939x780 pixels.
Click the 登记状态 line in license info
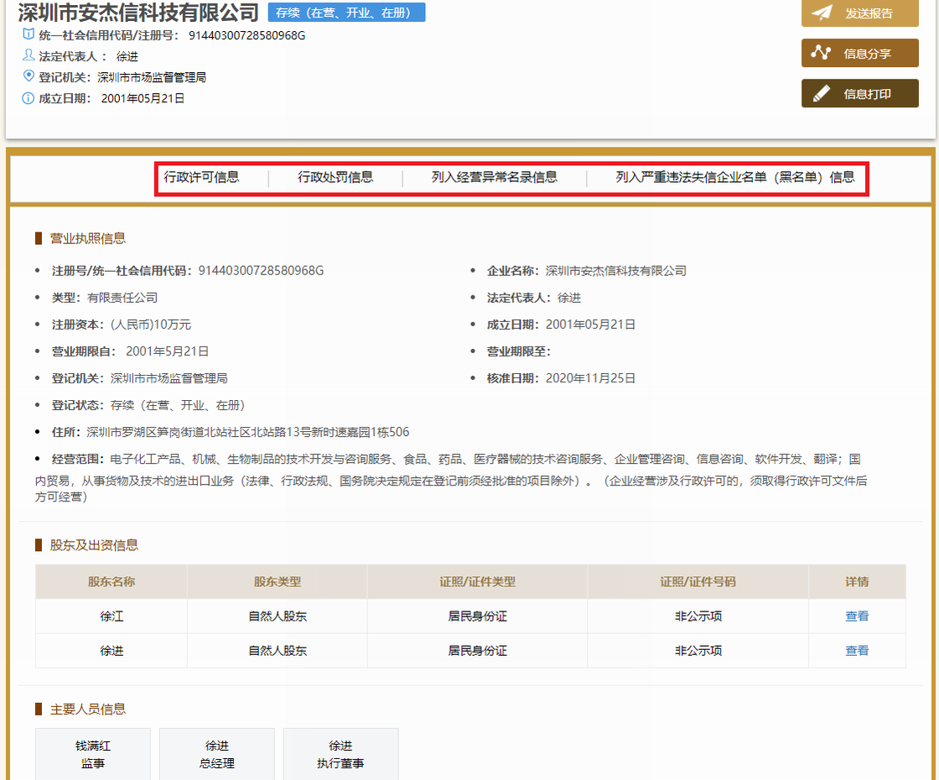148,406
